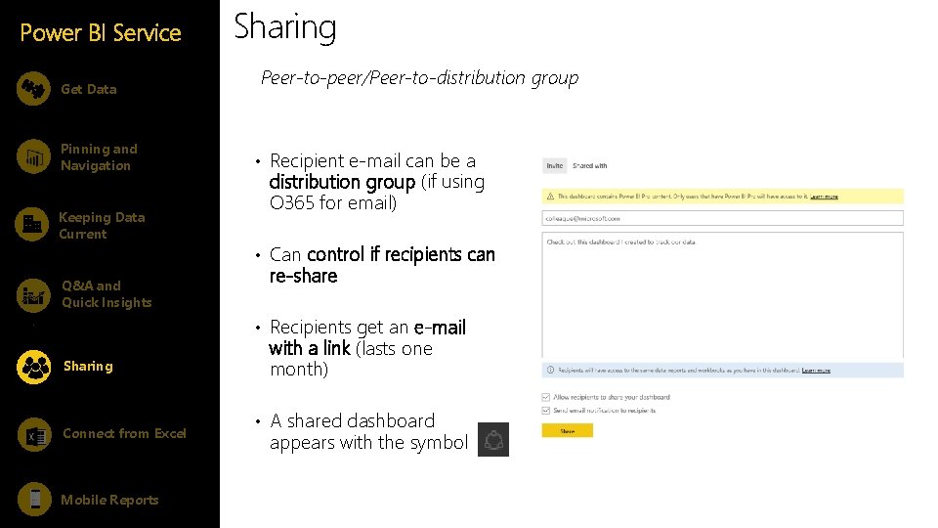Open Learn more link in blue info banner
This screenshot has width=938, height=528.
816,371
